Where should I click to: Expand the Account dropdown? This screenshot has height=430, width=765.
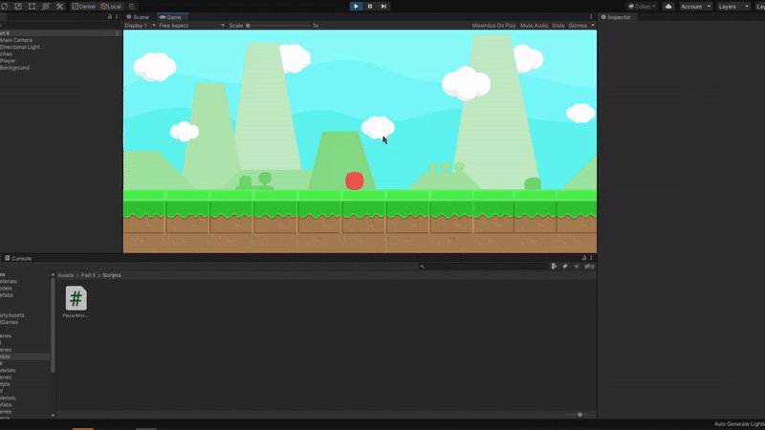coord(694,6)
